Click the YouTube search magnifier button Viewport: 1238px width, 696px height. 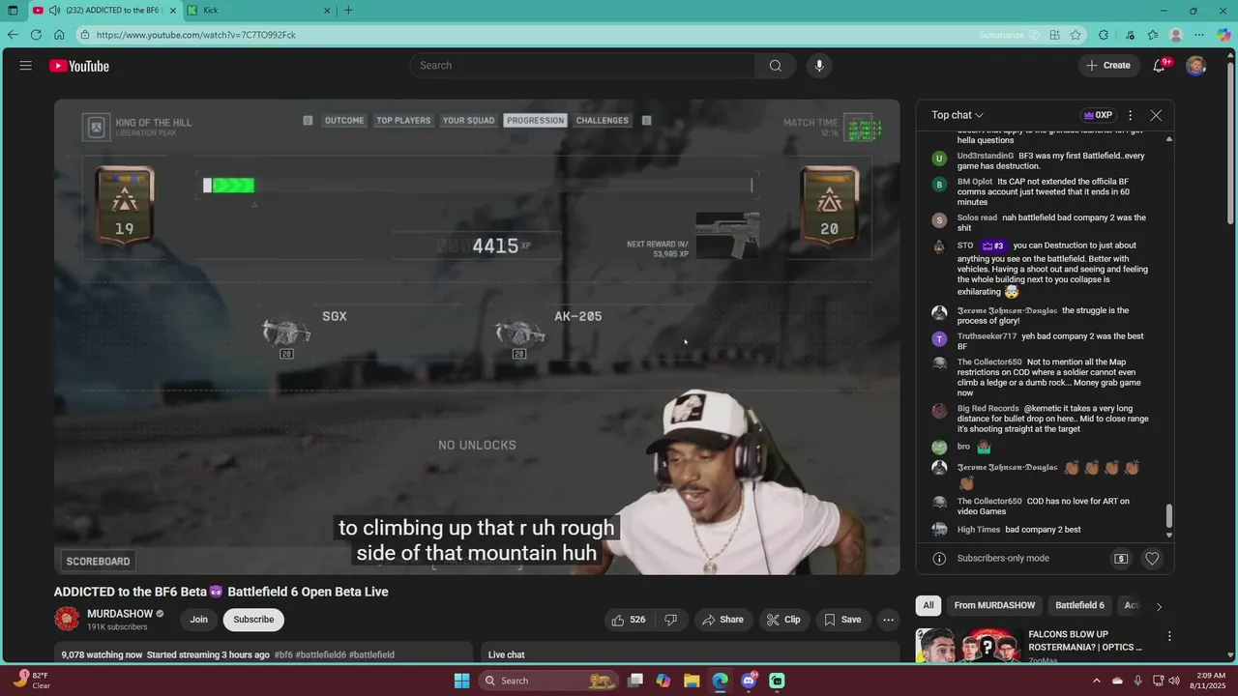[776, 66]
